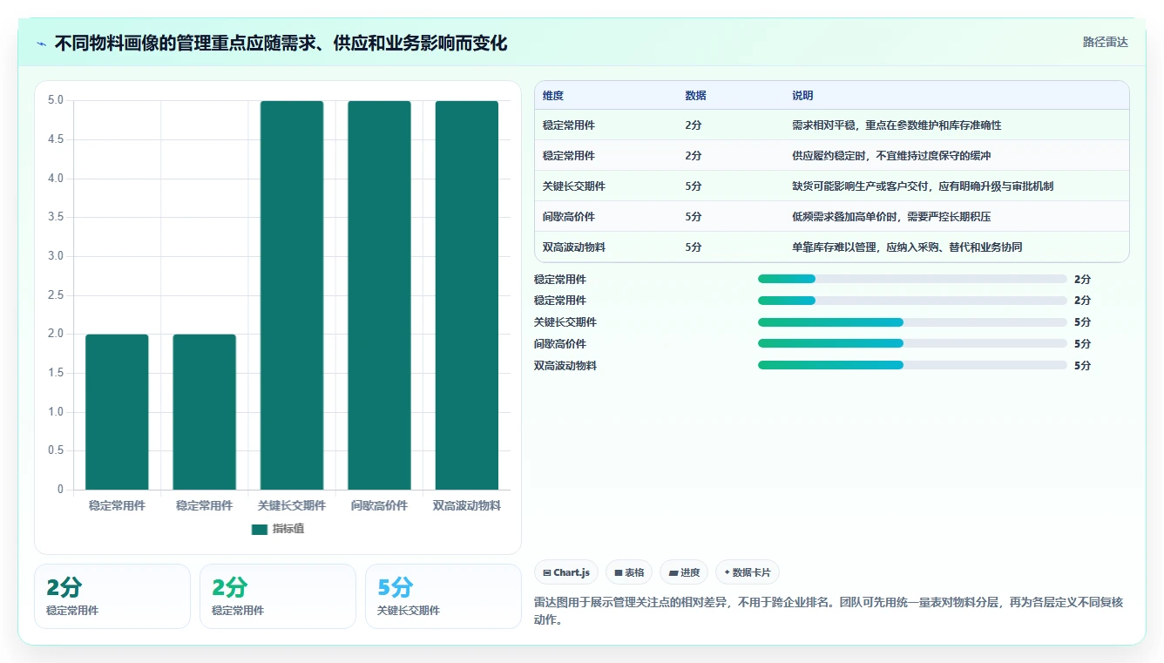Click the 双高波动物料 bar in the chart

point(467,295)
